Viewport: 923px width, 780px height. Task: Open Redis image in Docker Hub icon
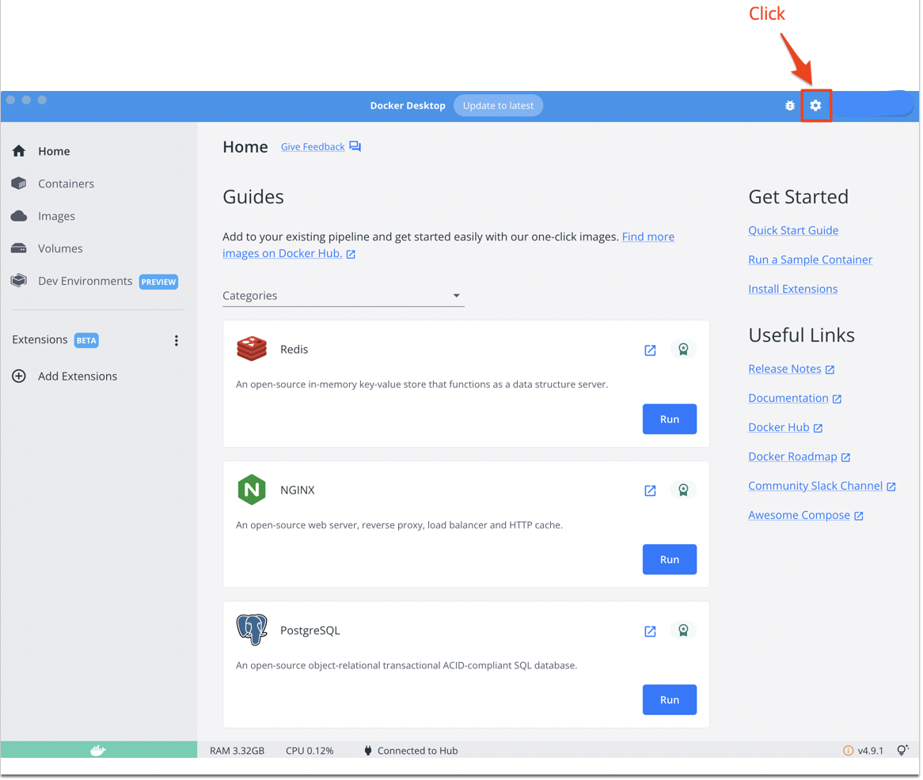point(651,350)
